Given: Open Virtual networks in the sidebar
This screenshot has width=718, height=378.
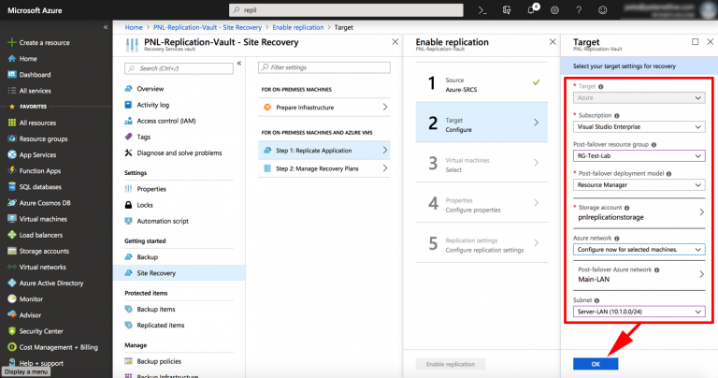Looking at the screenshot, I should coord(43,267).
